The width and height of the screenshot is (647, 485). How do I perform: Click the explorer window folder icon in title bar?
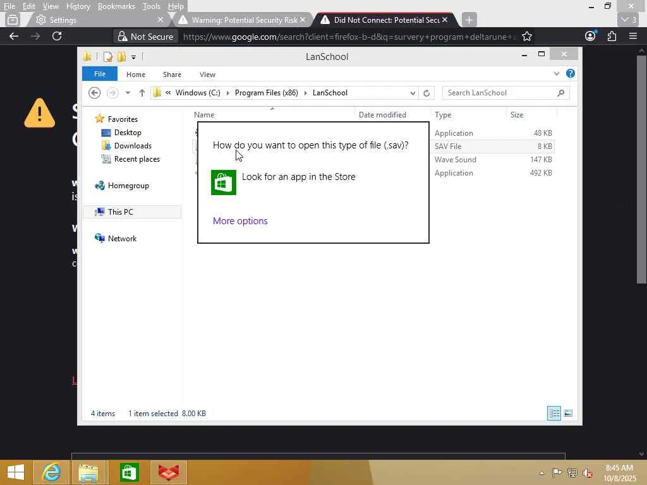point(87,56)
